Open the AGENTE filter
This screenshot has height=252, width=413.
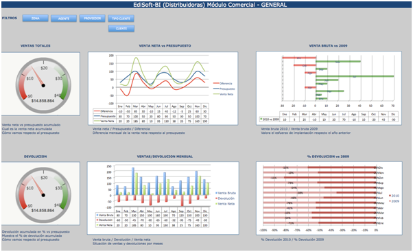tap(64, 19)
